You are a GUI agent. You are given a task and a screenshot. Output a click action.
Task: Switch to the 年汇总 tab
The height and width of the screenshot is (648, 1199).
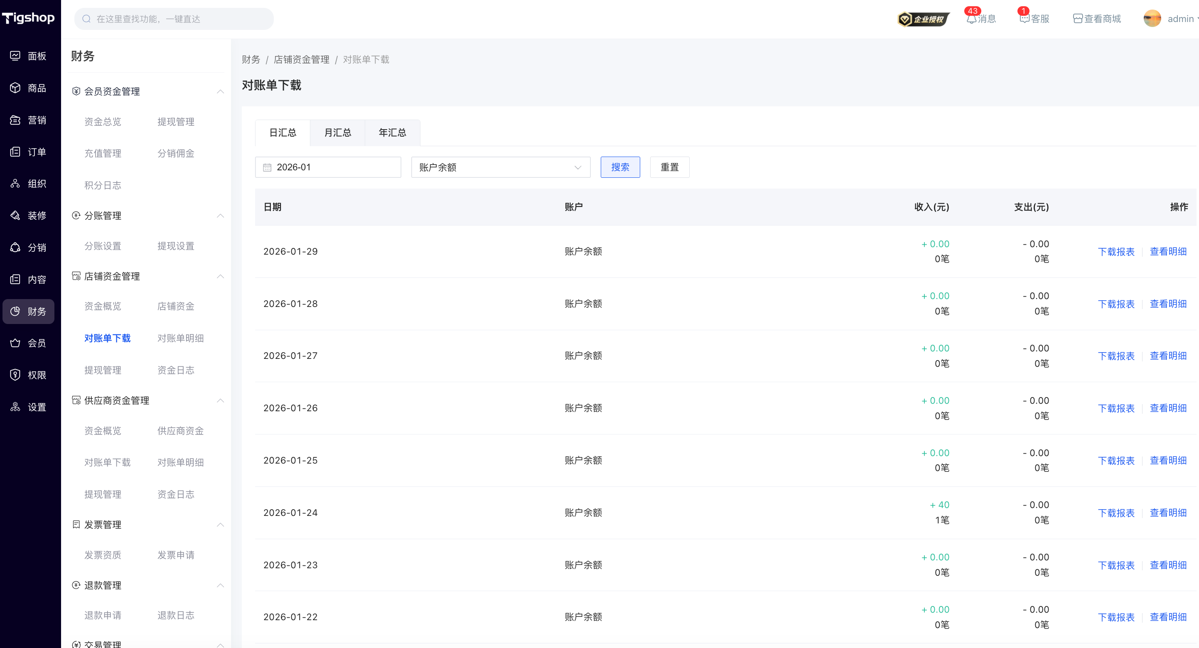(x=392, y=133)
